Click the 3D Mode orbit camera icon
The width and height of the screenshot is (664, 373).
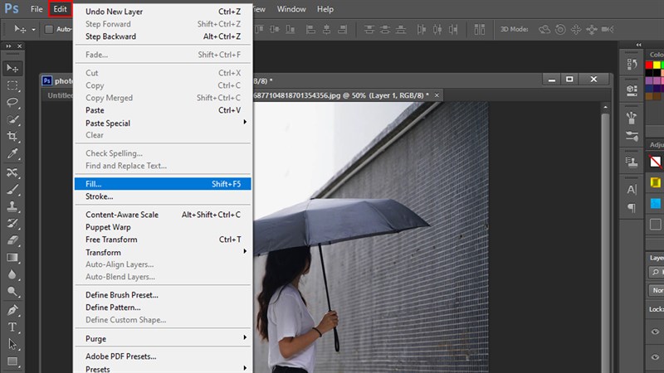point(544,29)
